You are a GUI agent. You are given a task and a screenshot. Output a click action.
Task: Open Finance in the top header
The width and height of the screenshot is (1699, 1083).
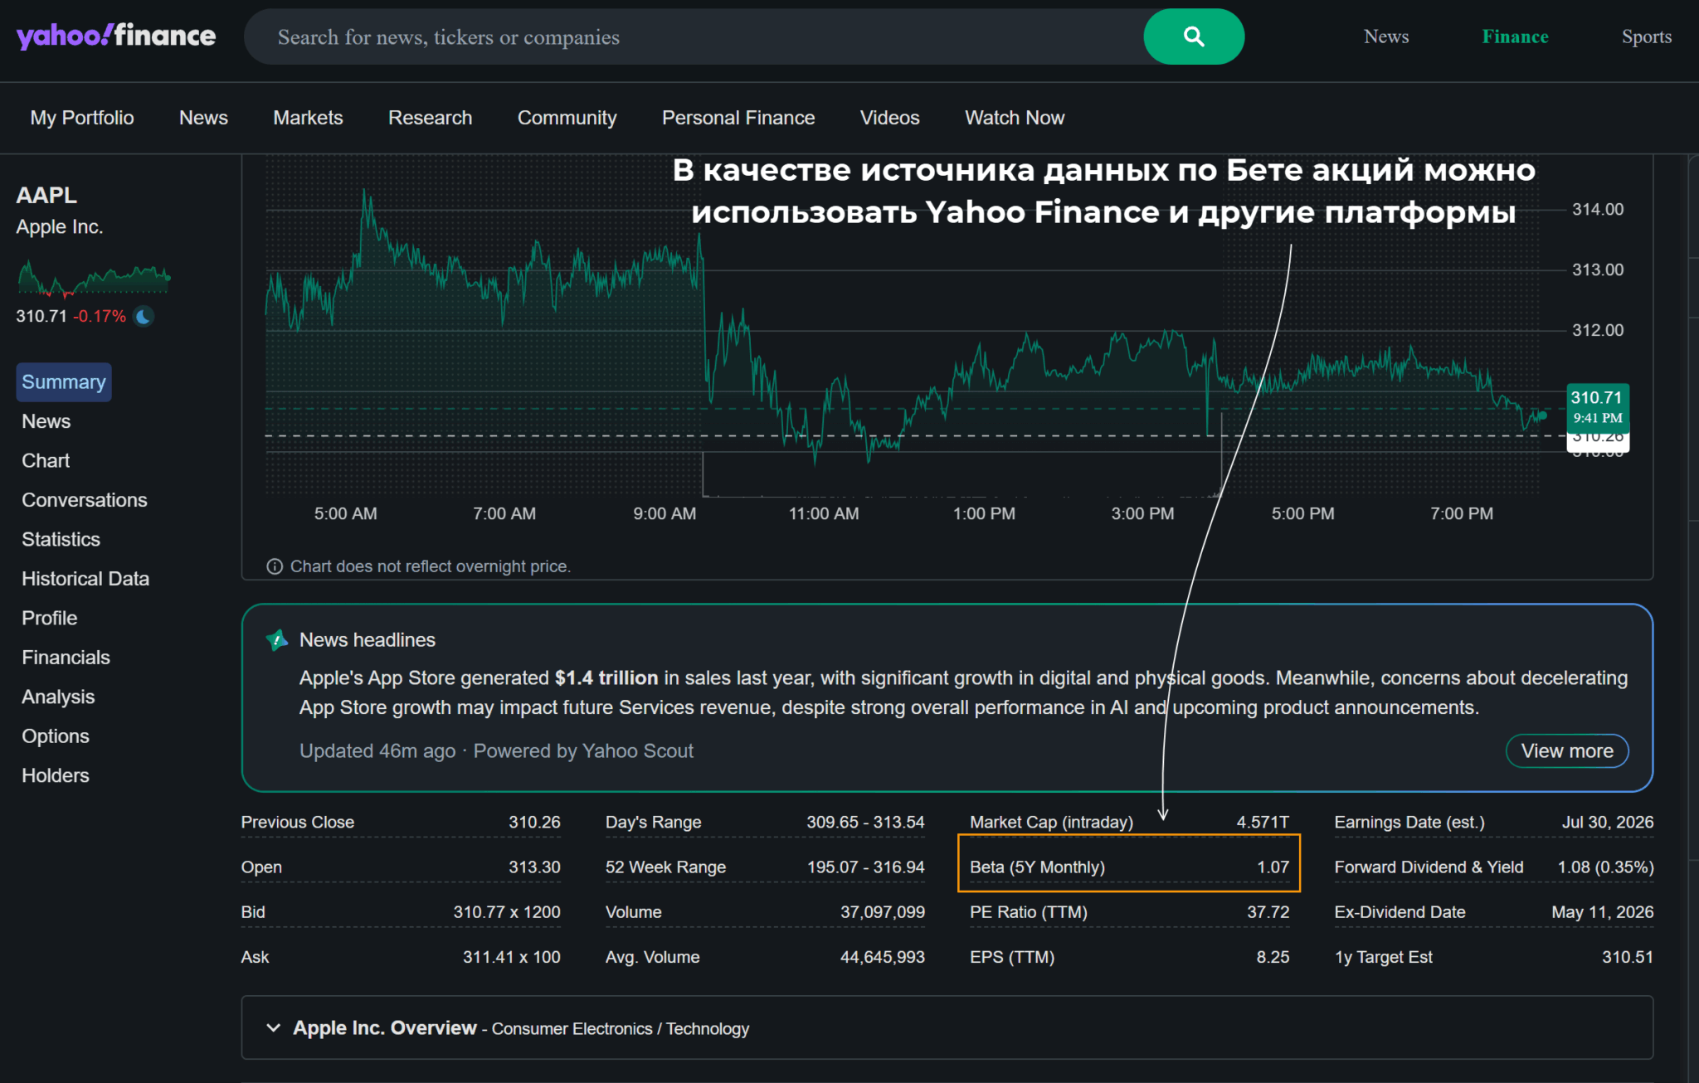(x=1515, y=36)
